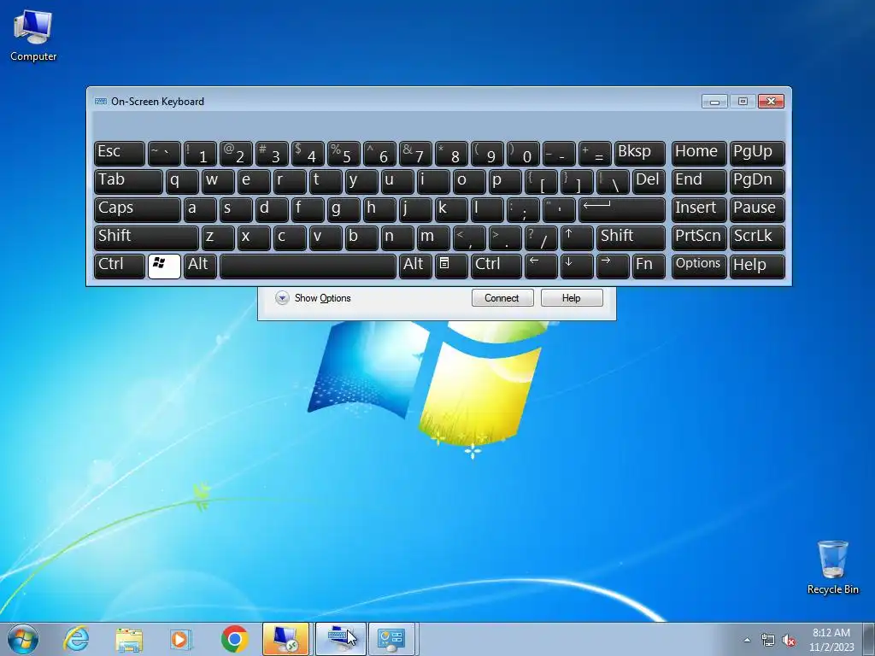Click the down arrow key
This screenshot has width=875, height=656.
coord(577,266)
